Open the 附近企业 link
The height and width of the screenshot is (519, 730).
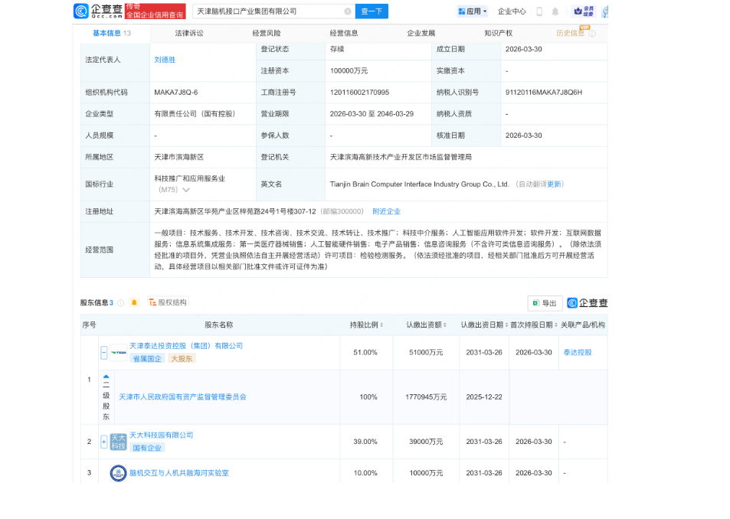[x=386, y=211]
